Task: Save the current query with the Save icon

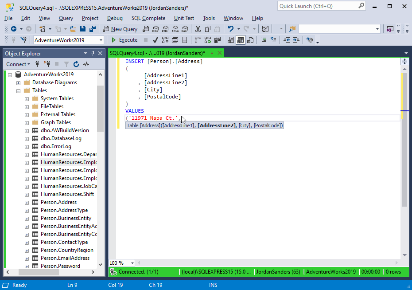Action: [x=83, y=29]
